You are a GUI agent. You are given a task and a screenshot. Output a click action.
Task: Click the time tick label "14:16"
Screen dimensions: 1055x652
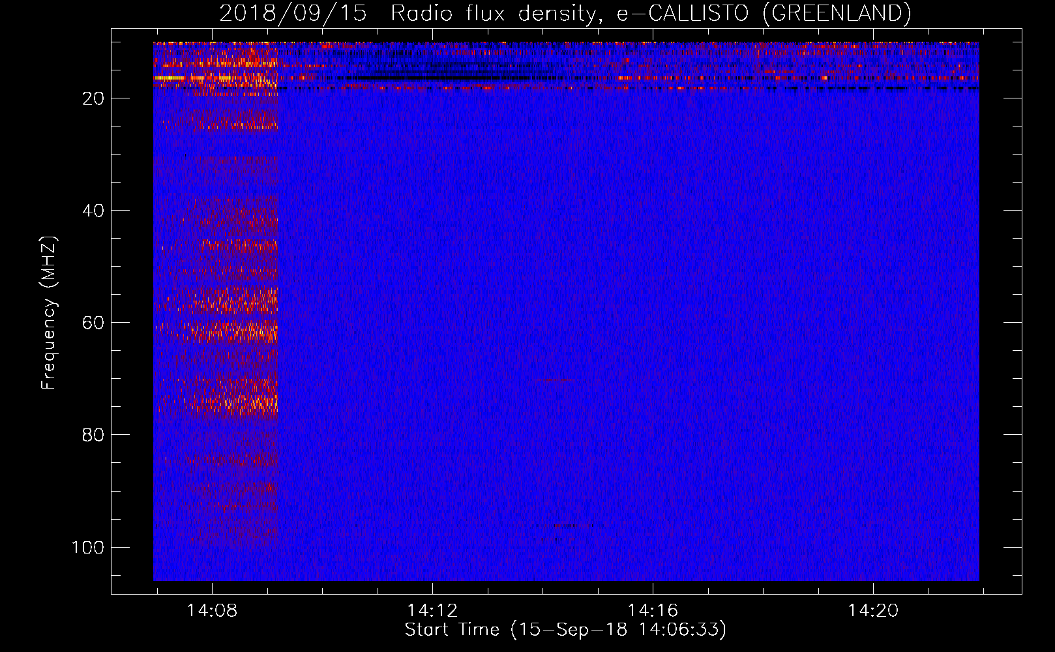click(653, 611)
